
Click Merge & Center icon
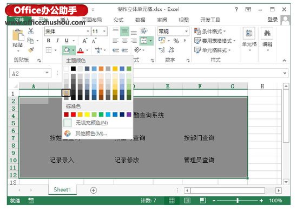pos(144,41)
